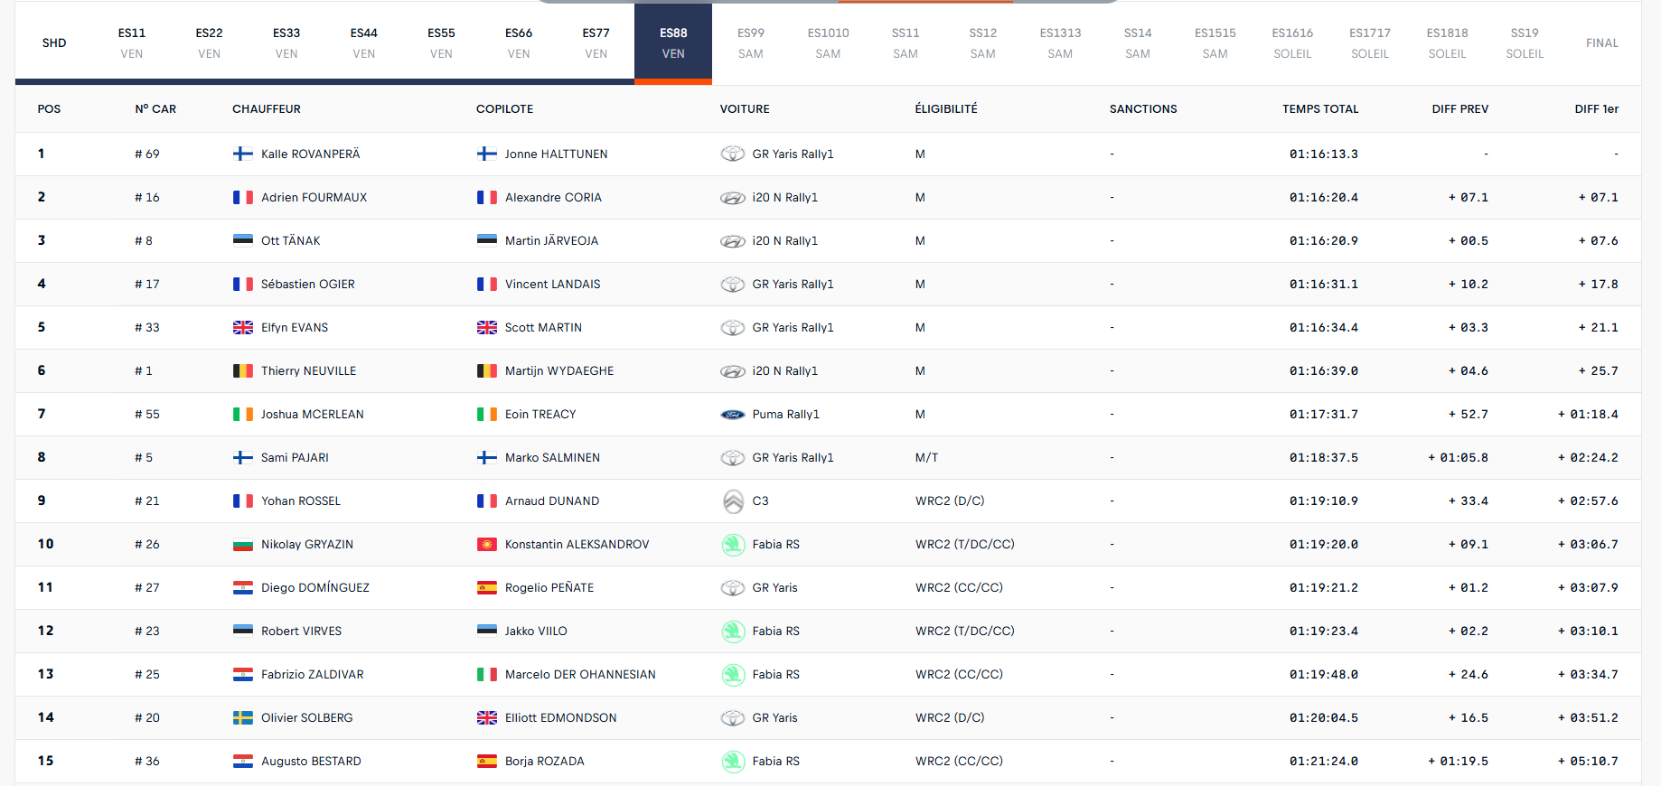Click eligibility WRC2 (D/C) for Solberg
This screenshot has height=786, width=1661.
[950, 717]
